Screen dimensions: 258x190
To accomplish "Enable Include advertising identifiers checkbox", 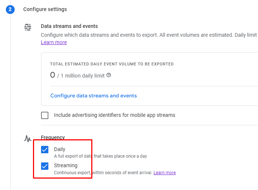I will [45, 115].
